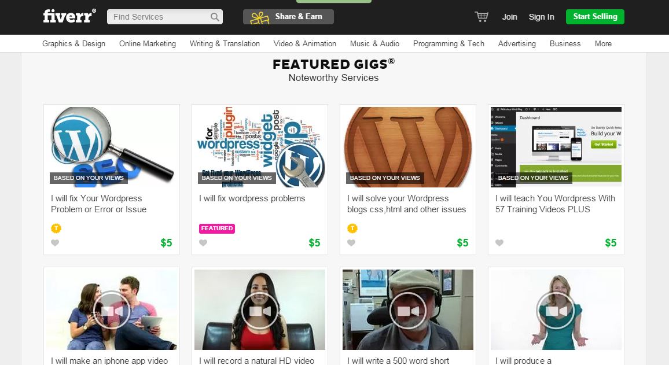The height and width of the screenshot is (365, 669).
Task: Click the Start Selling button
Action: coord(595,16)
